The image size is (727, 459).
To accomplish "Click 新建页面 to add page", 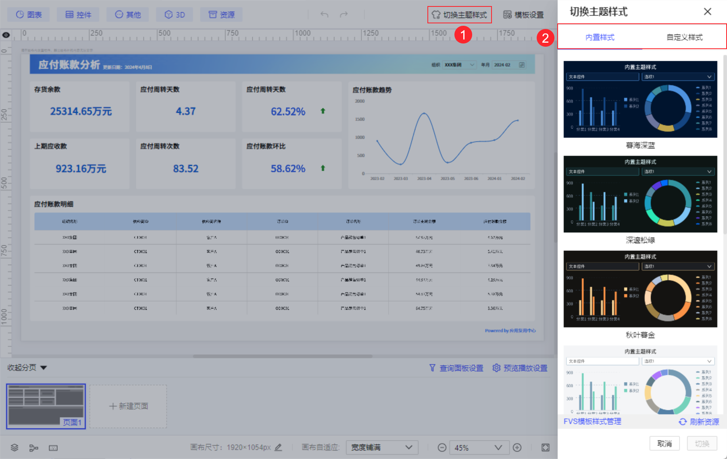I will pos(128,406).
